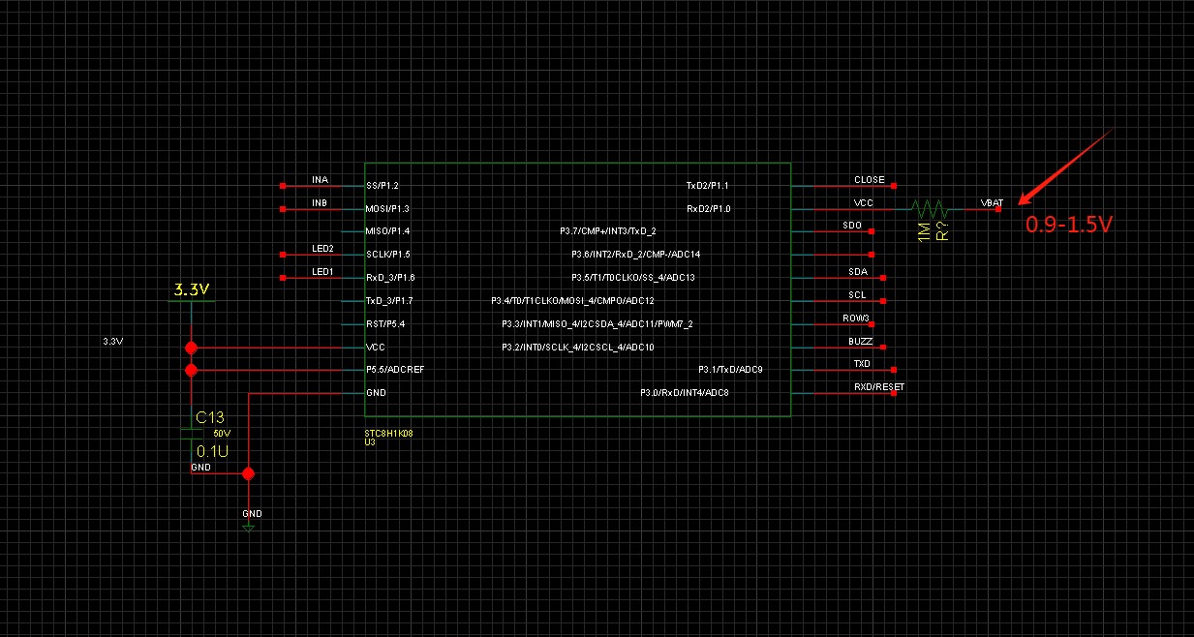The image size is (1194, 637).
Task: Click the yellow 3.3V power symbol
Action: 192,289
